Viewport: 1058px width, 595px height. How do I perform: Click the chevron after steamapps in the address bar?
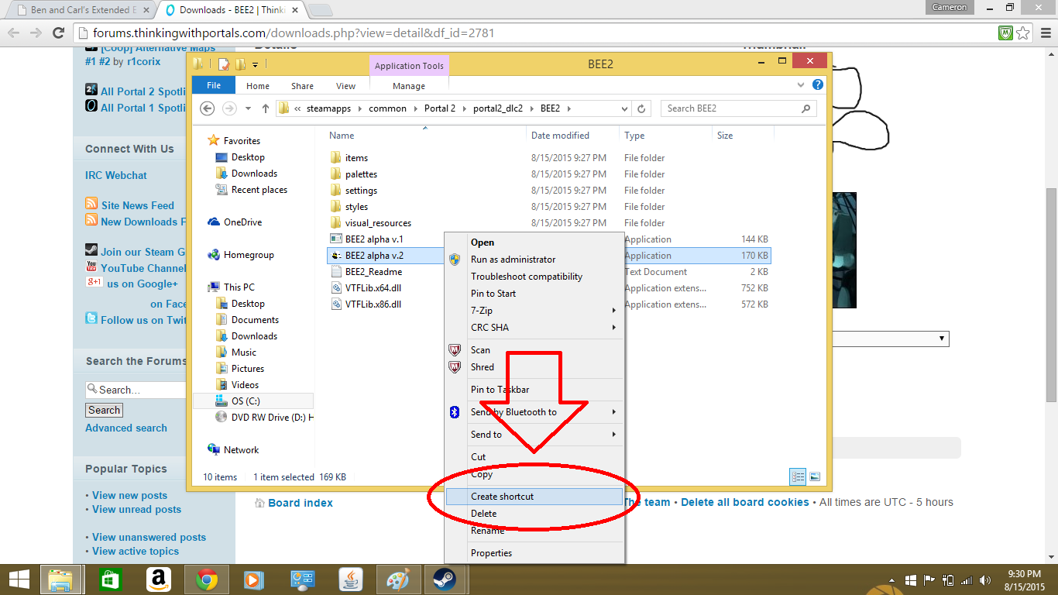tap(360, 108)
